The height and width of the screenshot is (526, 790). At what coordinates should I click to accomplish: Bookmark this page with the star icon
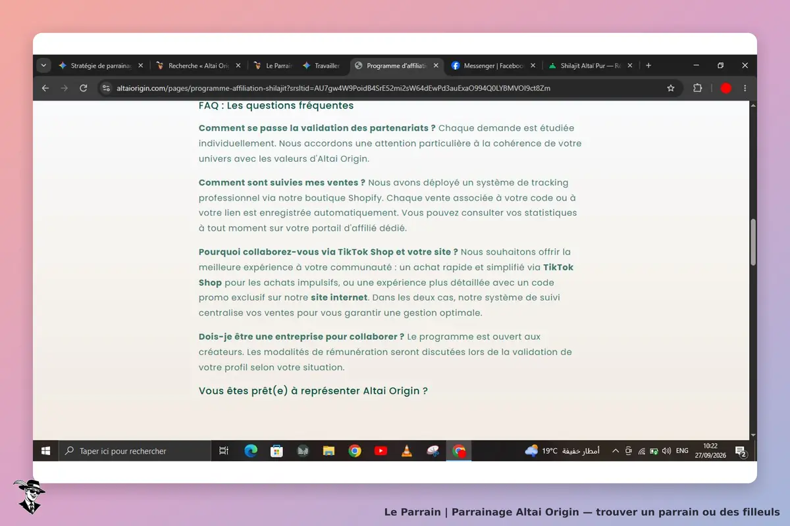click(x=671, y=88)
